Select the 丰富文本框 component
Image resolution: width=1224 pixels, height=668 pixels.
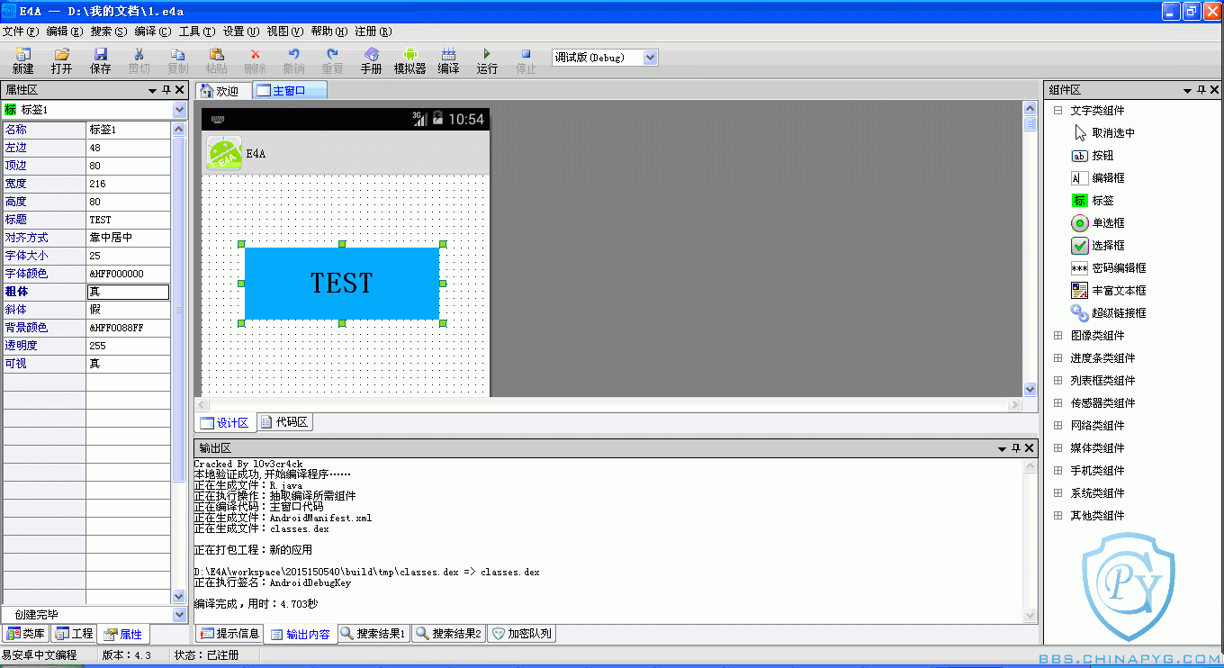pyautogui.click(x=1109, y=291)
